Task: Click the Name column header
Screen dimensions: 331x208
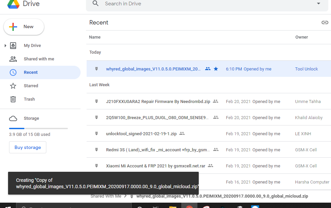Action: (x=95, y=37)
